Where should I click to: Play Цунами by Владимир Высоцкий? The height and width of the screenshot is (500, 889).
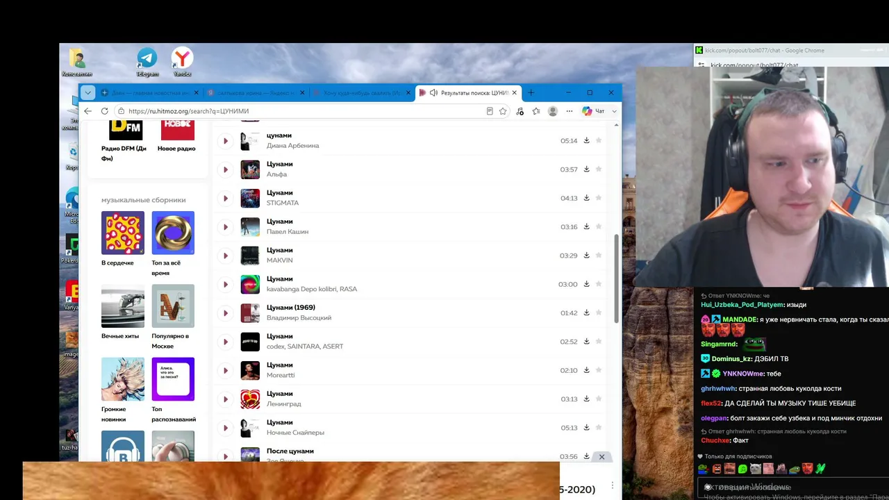coord(226,313)
